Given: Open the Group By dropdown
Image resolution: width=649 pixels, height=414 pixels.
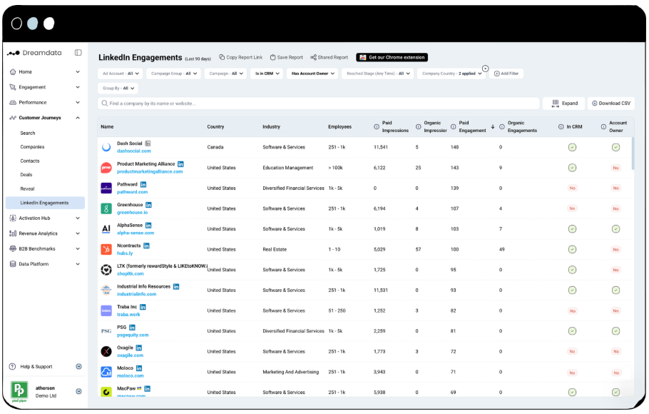Looking at the screenshot, I should (118, 89).
